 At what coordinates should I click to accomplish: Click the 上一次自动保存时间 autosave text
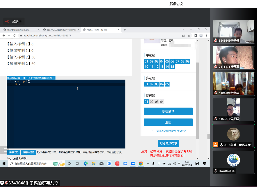[x=168, y=131]
